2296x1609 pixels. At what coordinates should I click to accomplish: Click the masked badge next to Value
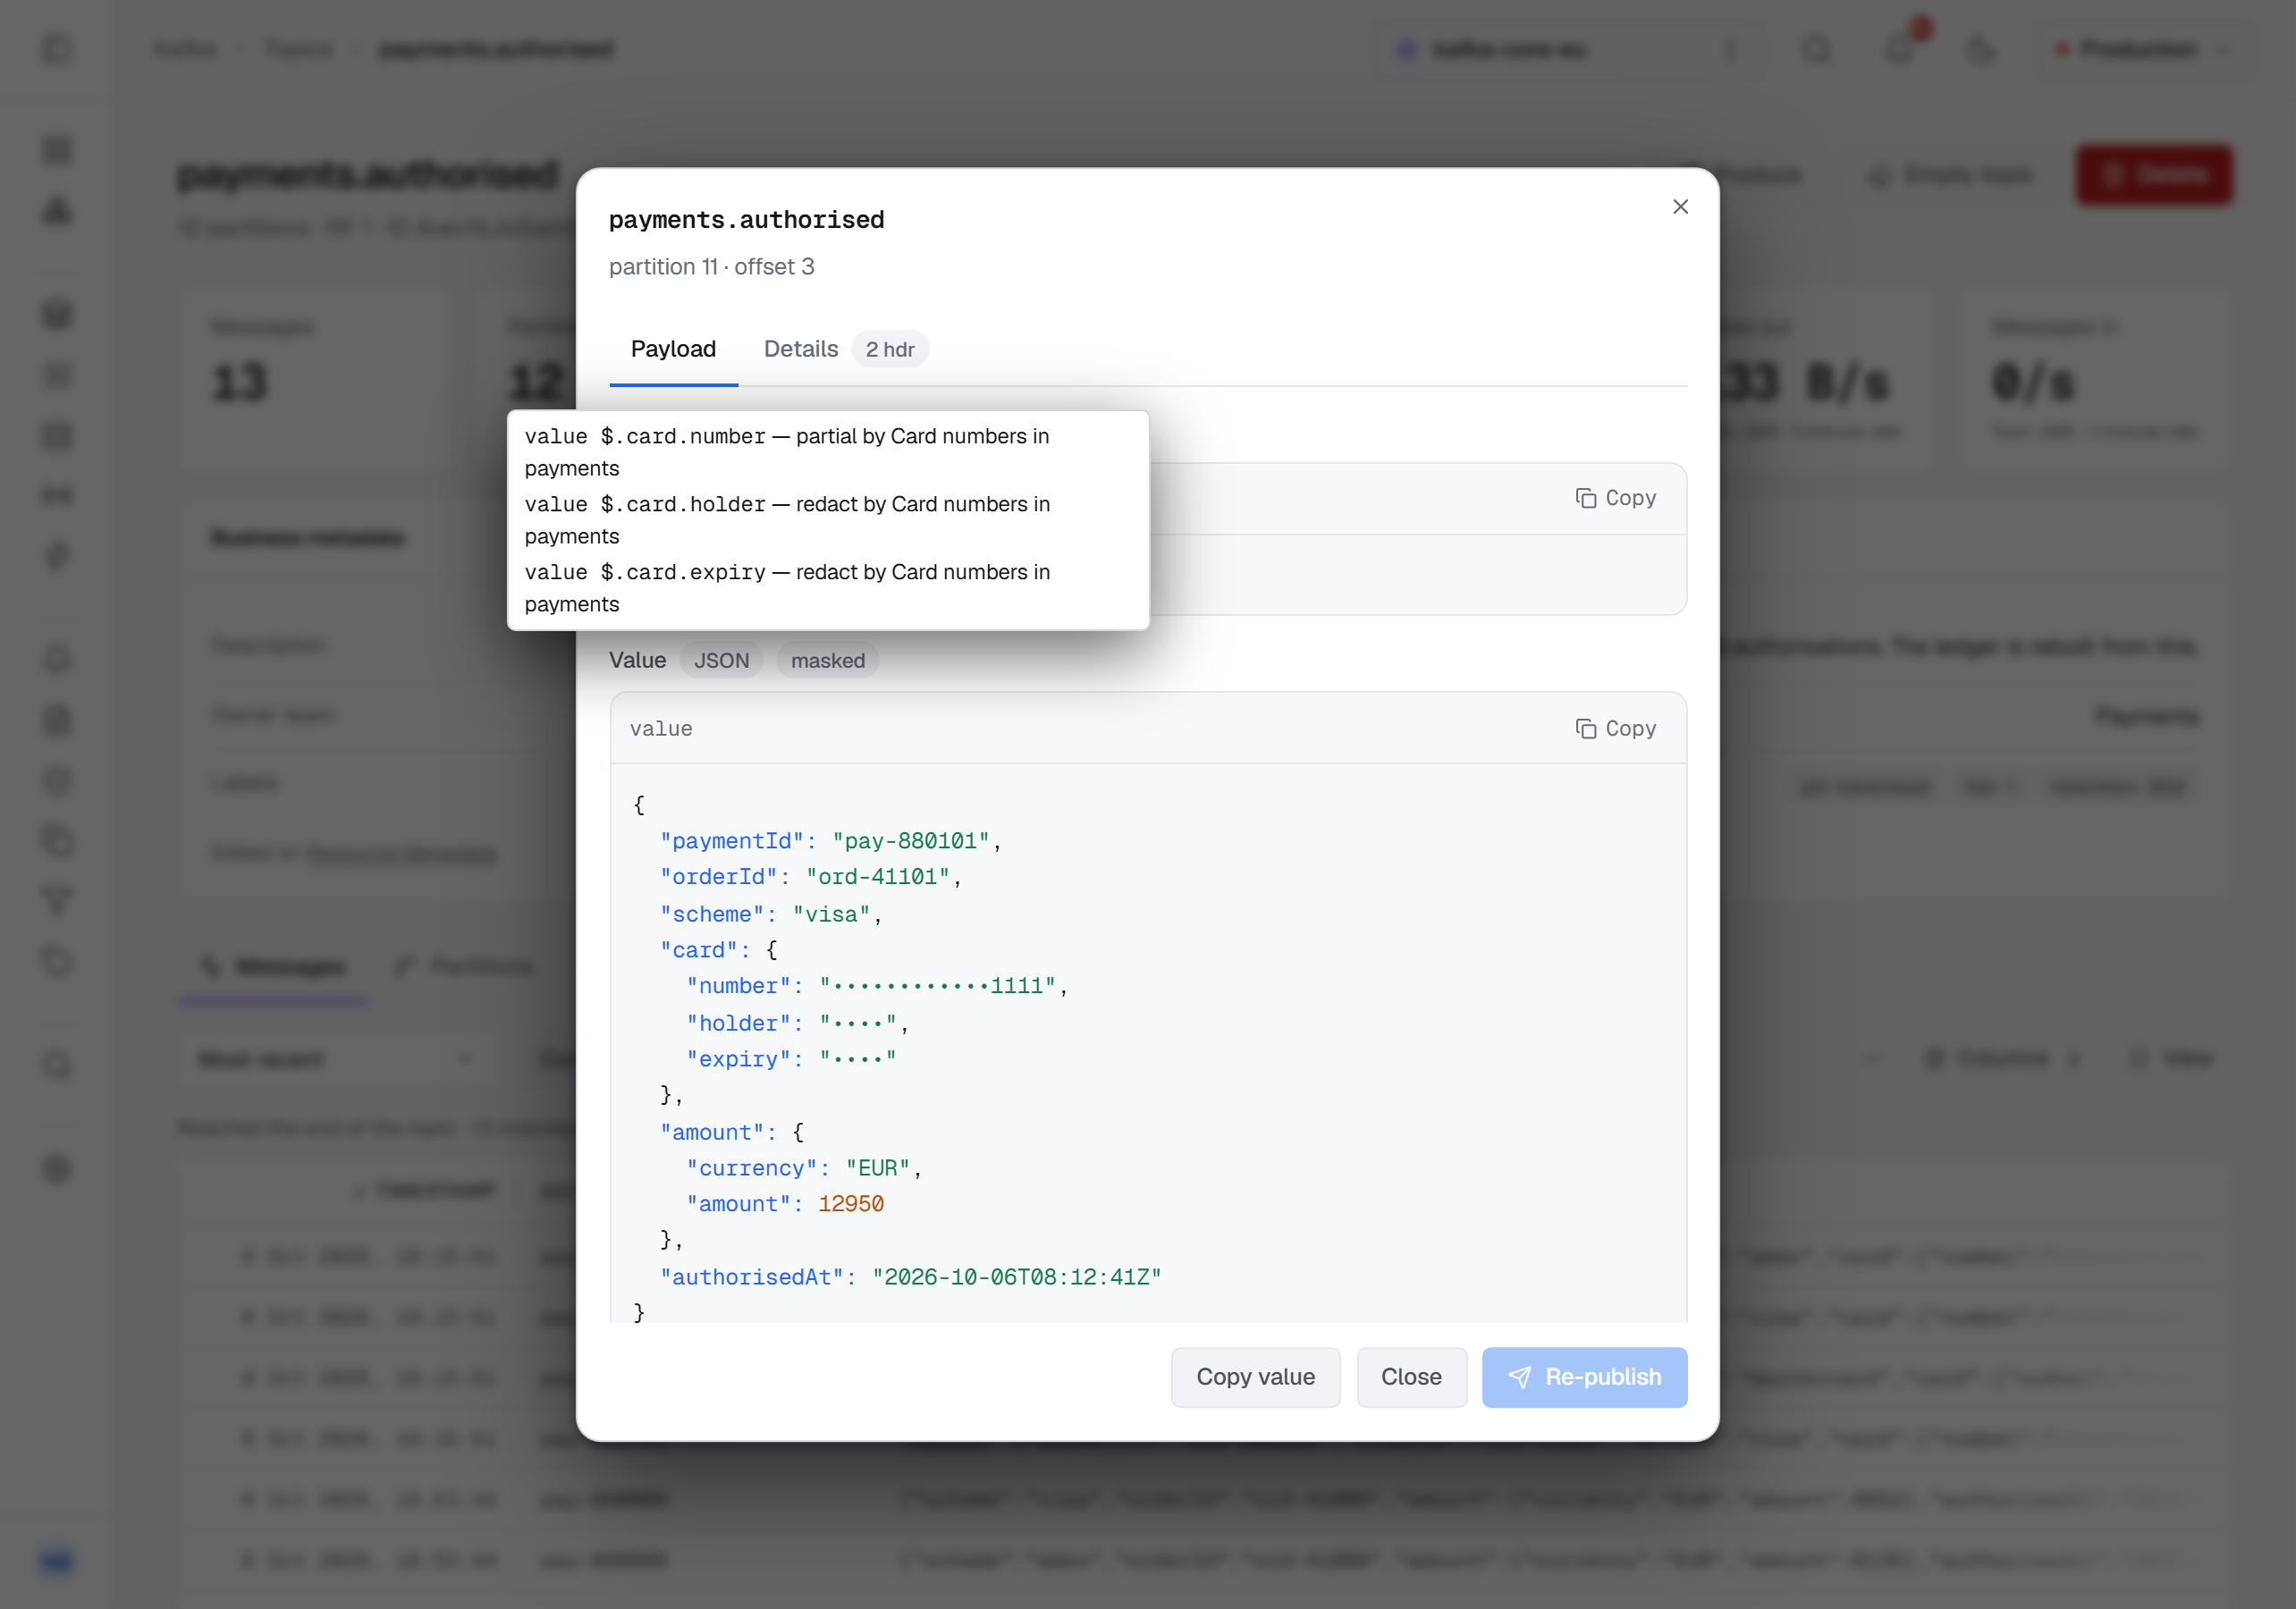[827, 661]
